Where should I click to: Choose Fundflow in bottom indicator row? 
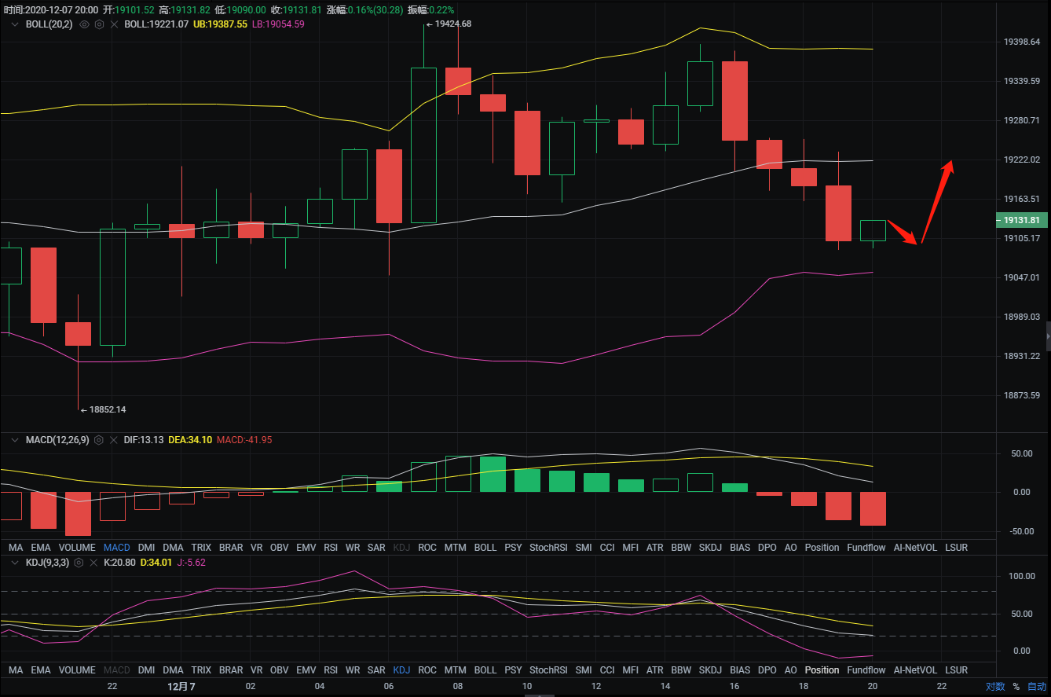point(866,670)
